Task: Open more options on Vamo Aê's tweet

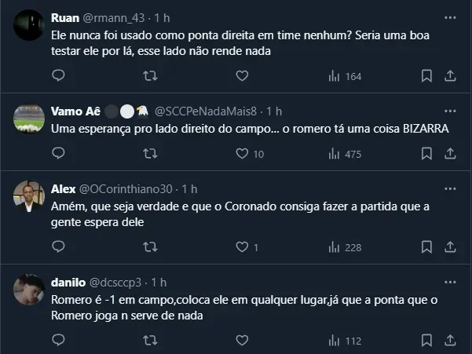Action: (x=450, y=111)
